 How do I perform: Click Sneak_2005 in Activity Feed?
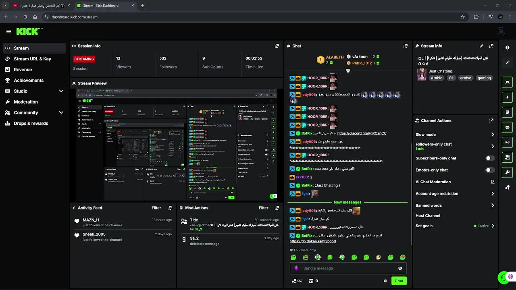click(94, 234)
